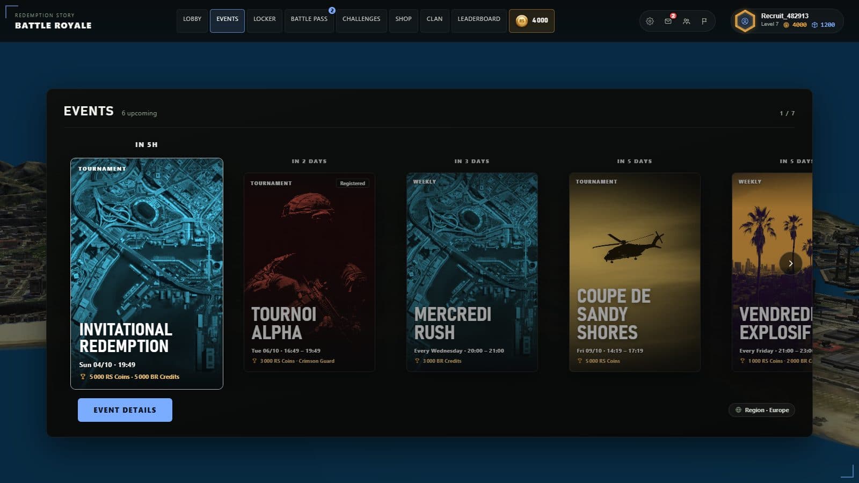Open the Battle Pass tab
Screen dimensions: 859x483
click(309, 20)
